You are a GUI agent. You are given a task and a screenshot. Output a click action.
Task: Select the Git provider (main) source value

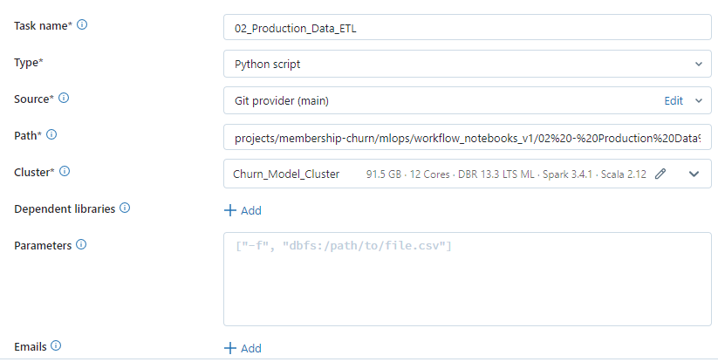pyautogui.click(x=282, y=100)
